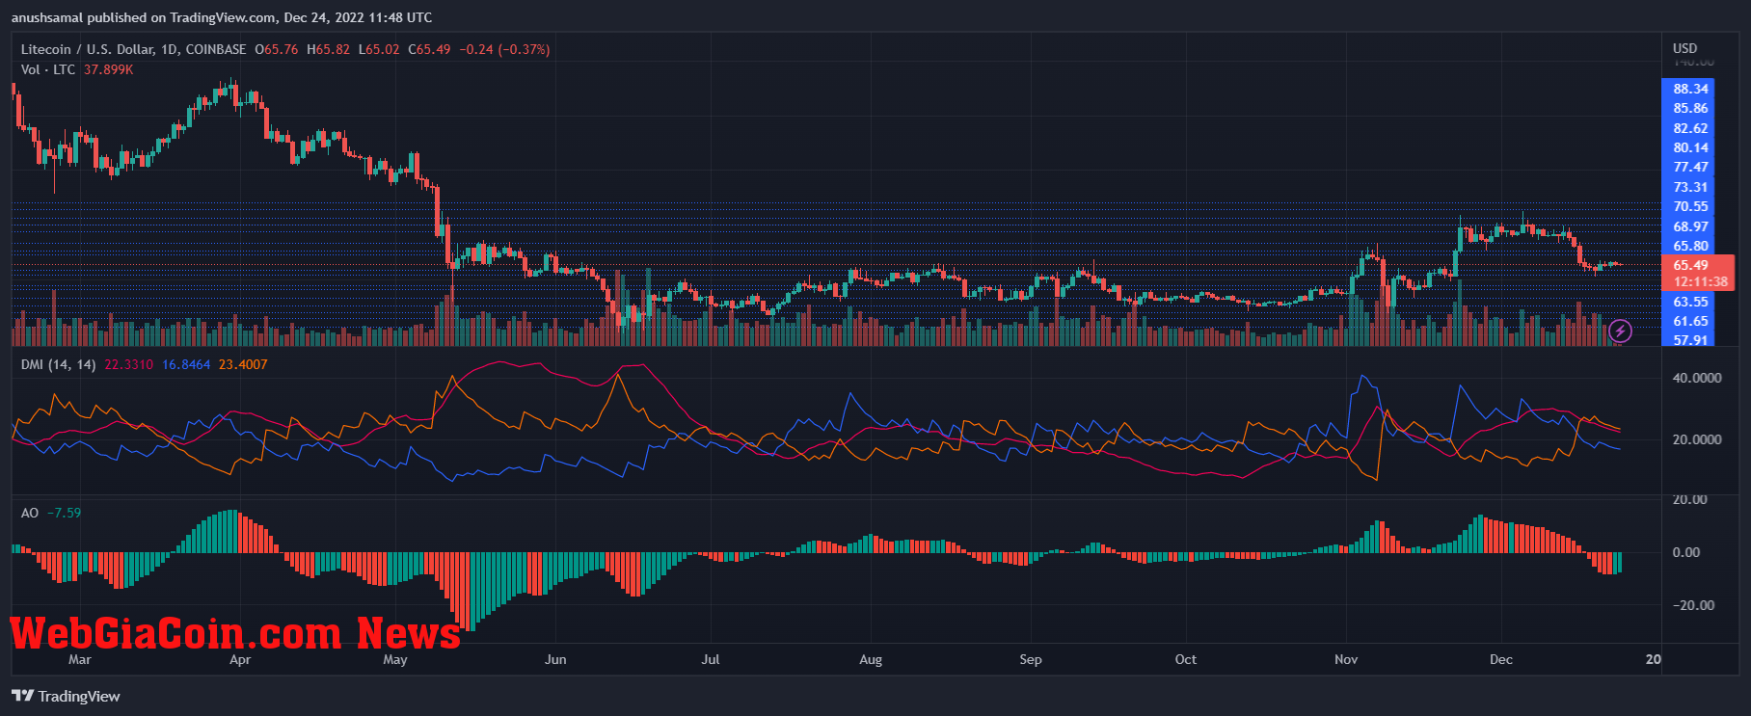Click the 85.86 price level label
Screen dimensions: 1751x716
click(x=1690, y=108)
